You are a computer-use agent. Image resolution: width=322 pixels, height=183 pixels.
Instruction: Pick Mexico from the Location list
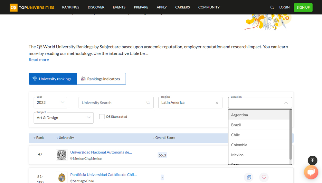(259, 155)
